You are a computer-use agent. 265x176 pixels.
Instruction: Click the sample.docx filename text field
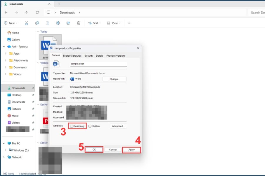pos(98,64)
